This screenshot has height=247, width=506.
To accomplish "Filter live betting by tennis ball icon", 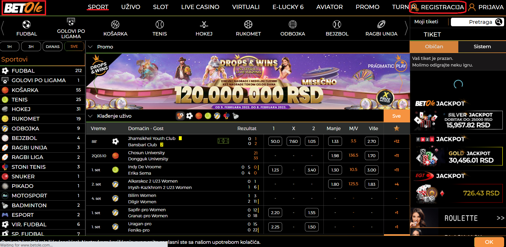I will coord(208,116).
